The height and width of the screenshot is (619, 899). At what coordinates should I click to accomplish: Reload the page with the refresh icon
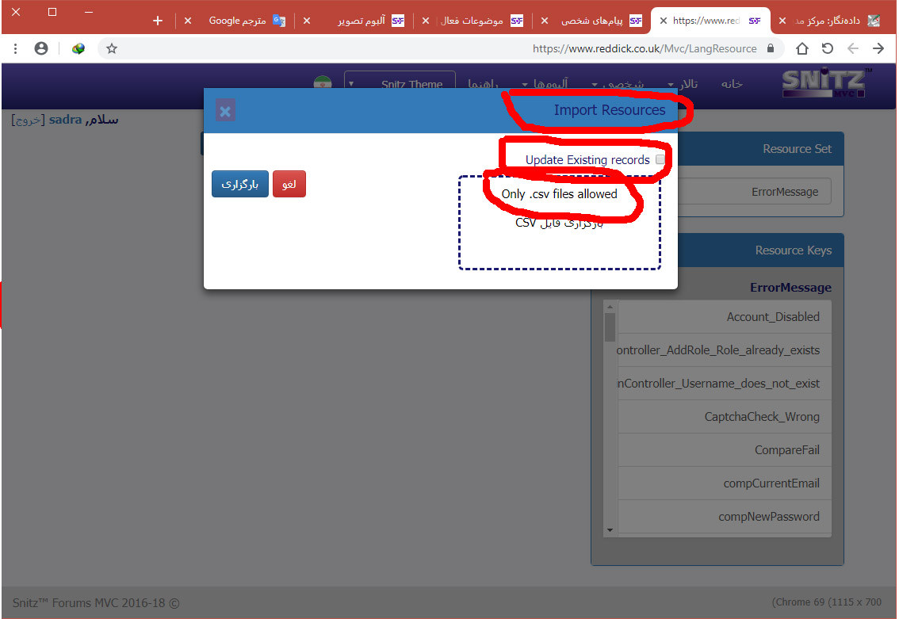click(828, 48)
